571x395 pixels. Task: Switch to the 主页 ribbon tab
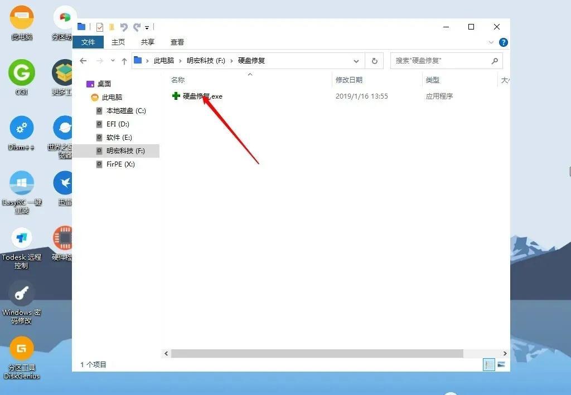tap(118, 42)
